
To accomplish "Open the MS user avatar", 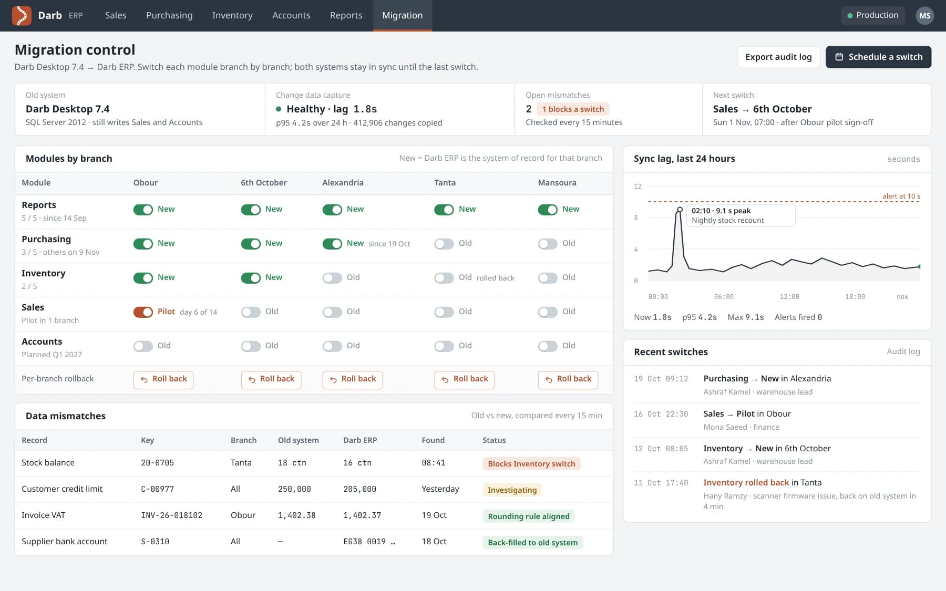I will coord(925,16).
